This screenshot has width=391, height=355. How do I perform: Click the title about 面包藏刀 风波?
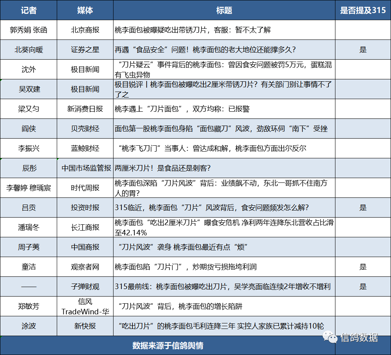224,129
